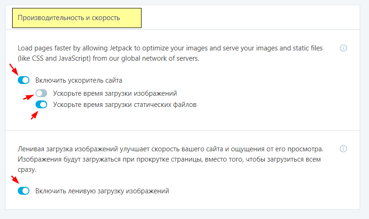Enable 'Ускорьте время загрузки изображений' switch
369x219 pixels.
pos(42,93)
